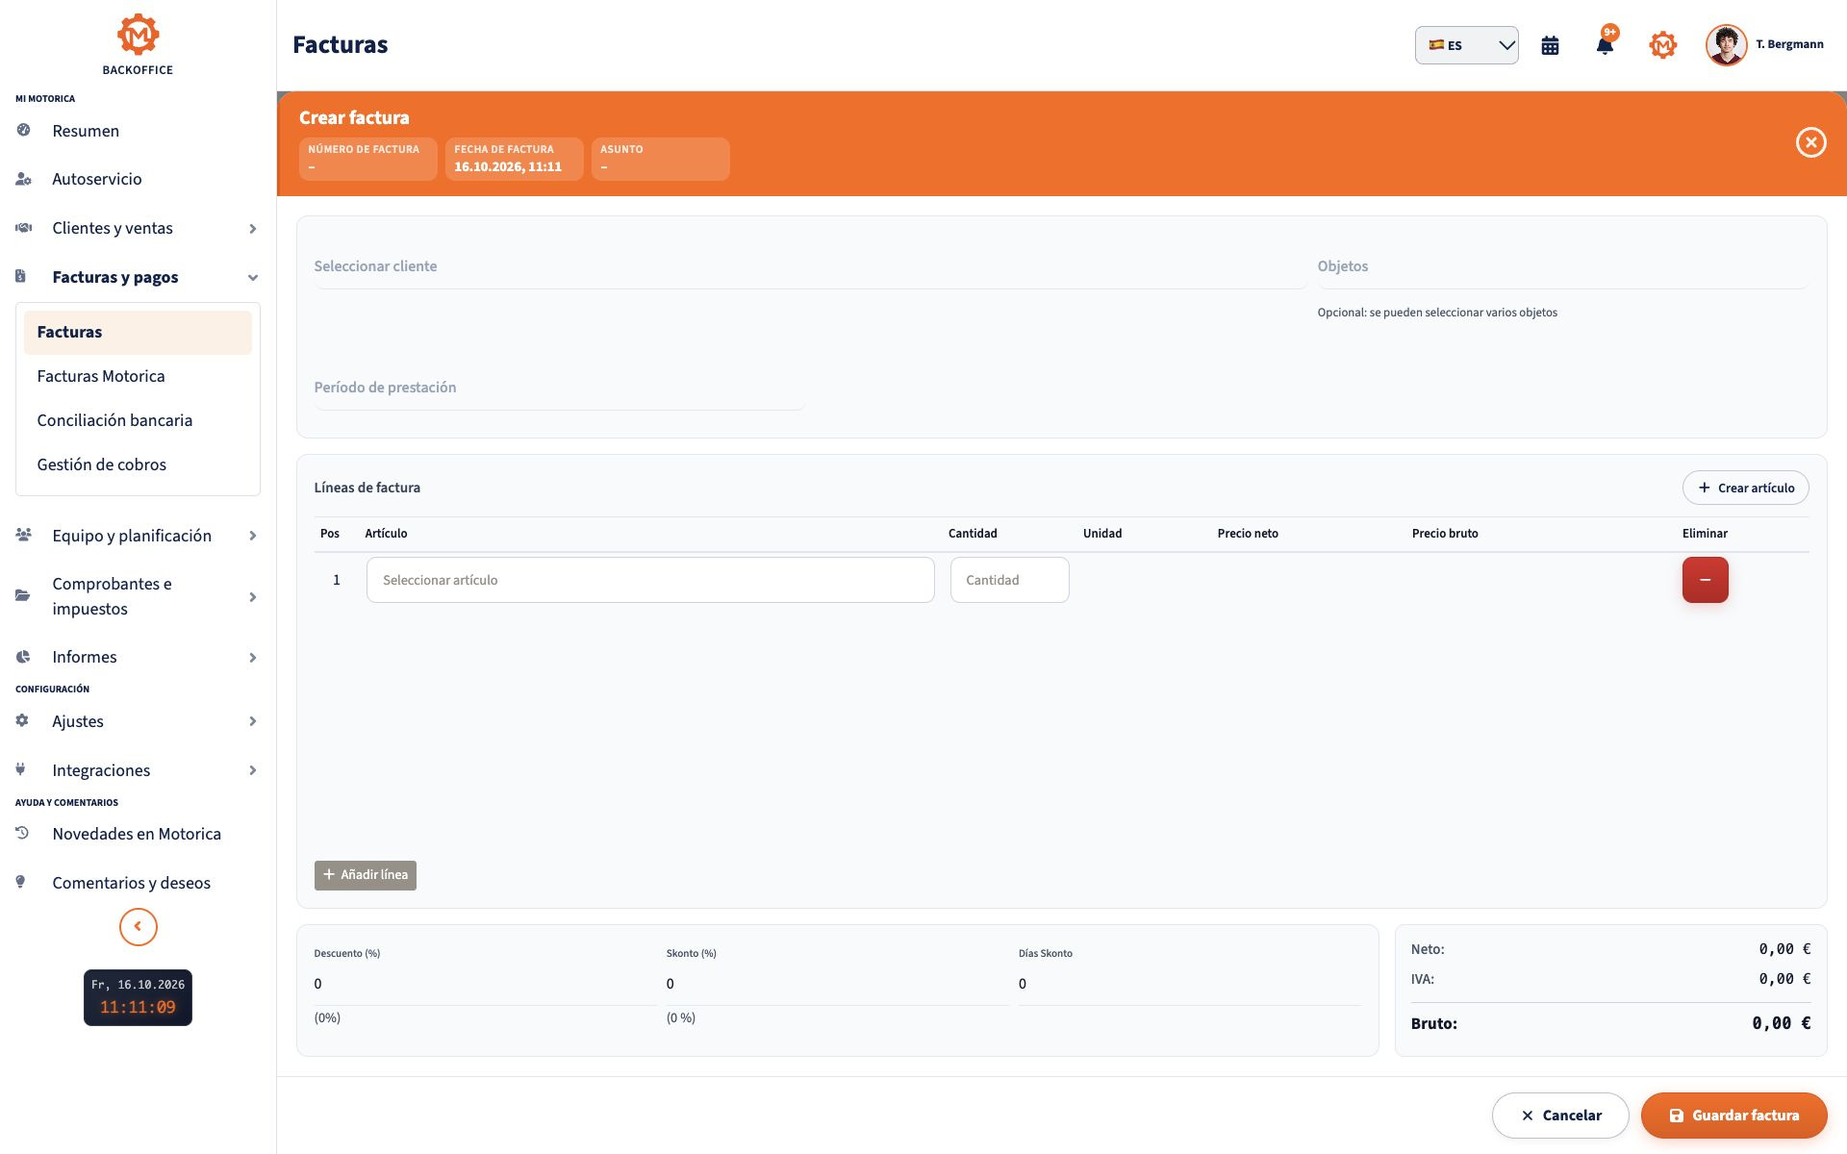The width and height of the screenshot is (1847, 1154).
Task: Open the ES language dropdown
Action: pos(1466,45)
